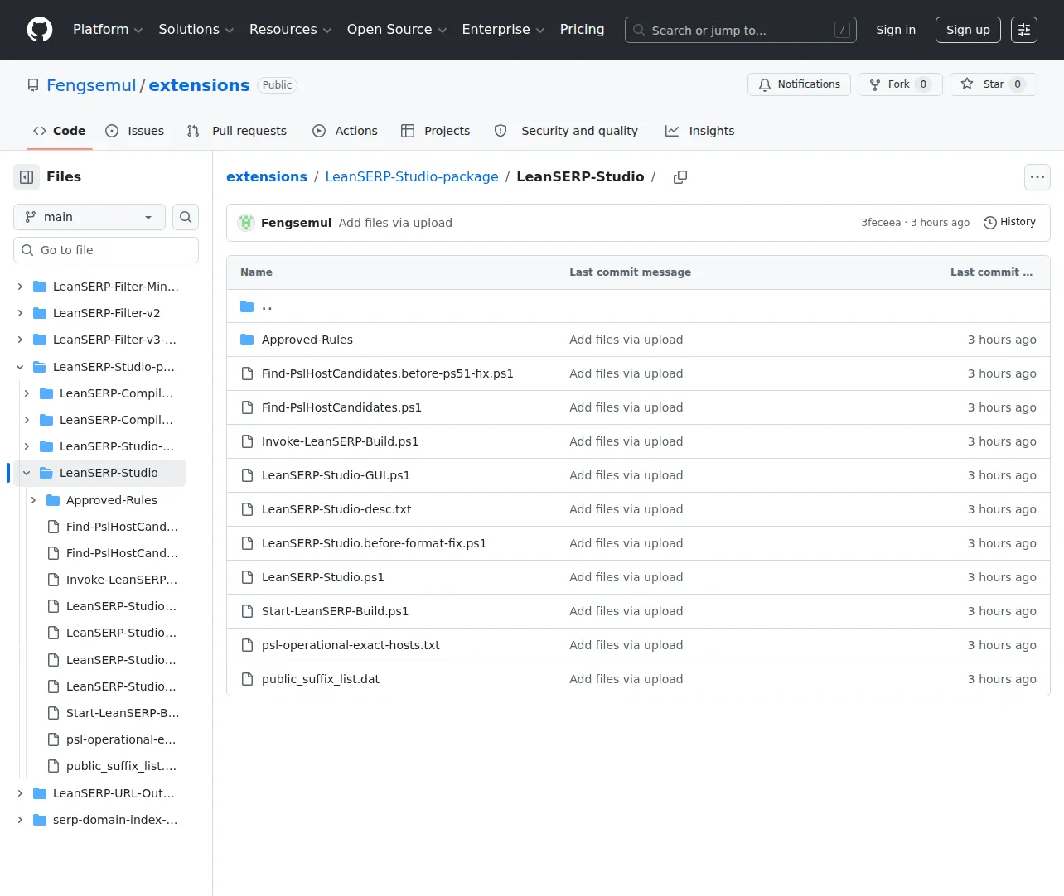This screenshot has height=896, width=1064.
Task: Open the main branch selector dropdown
Action: [89, 217]
